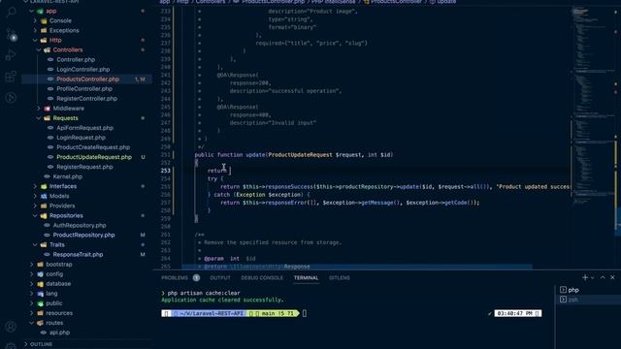This screenshot has height=349, width=621.
Task: Click the Problems count badge
Action: (x=196, y=278)
